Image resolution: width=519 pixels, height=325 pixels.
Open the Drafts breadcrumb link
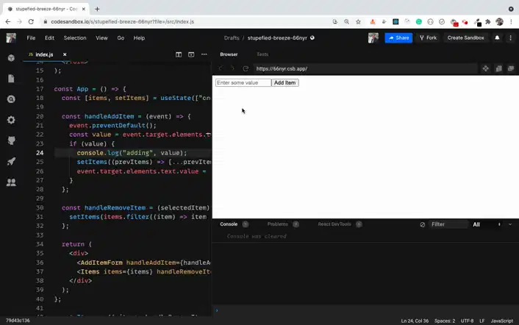pos(232,37)
